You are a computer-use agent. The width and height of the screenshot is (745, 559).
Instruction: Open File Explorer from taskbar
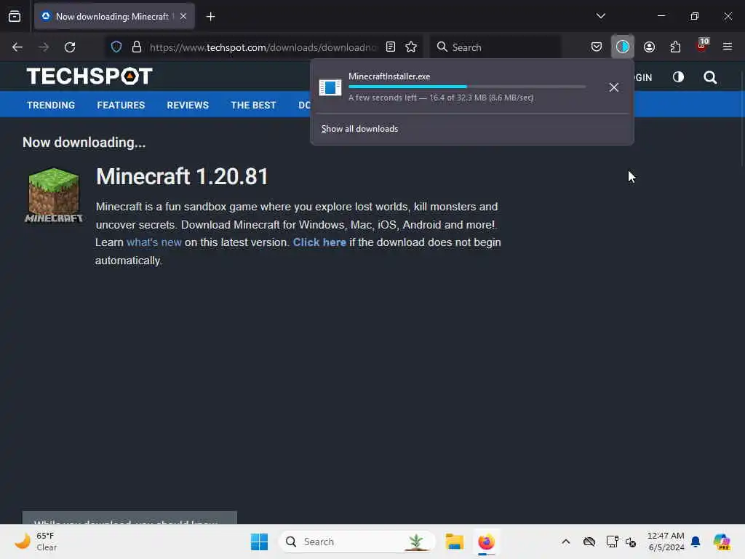pos(454,542)
